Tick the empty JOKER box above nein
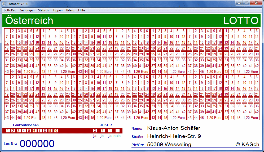This screenshot has height=152, width=264. pos(117,131)
